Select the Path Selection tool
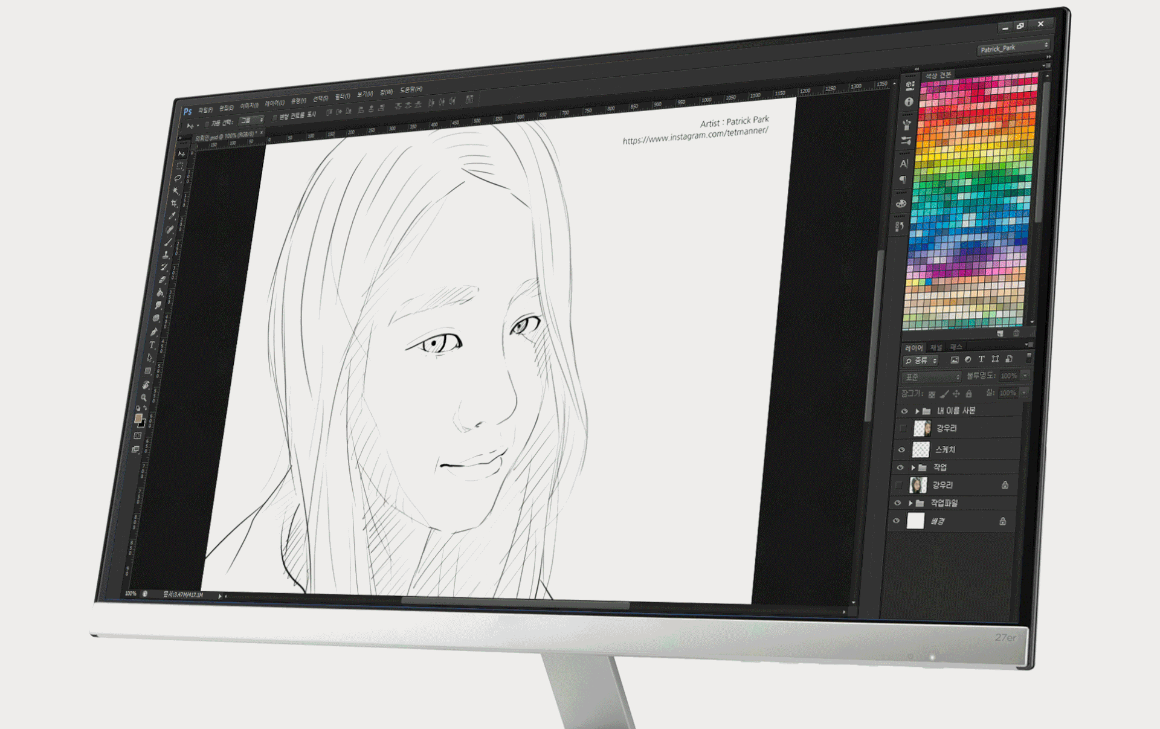The width and height of the screenshot is (1160, 729). click(150, 358)
